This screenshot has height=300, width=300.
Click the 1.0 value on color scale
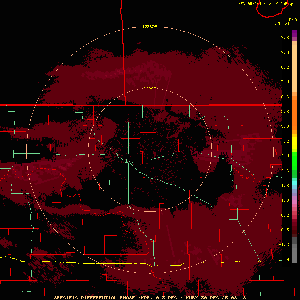(x=285, y=200)
